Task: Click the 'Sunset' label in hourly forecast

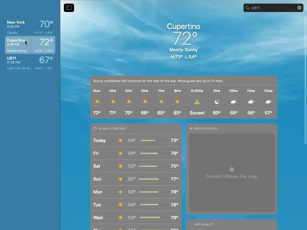Action: click(x=197, y=113)
